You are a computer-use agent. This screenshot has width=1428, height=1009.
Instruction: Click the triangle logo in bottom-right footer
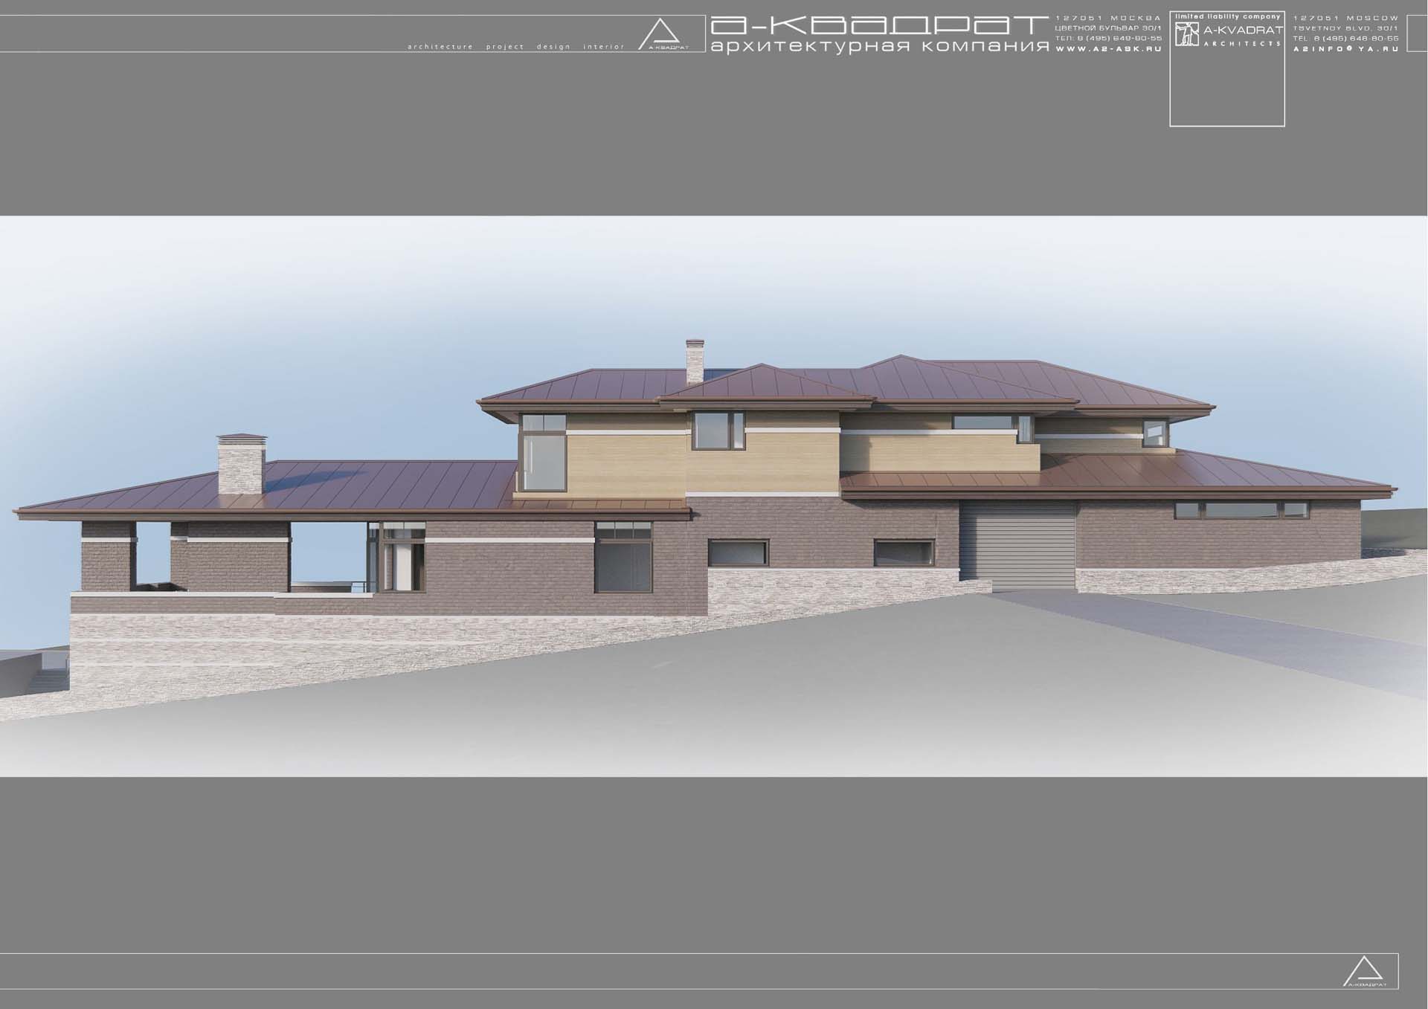[x=1365, y=971]
